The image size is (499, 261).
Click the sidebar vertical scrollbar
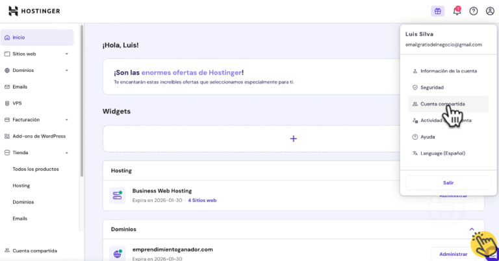click(81, 97)
